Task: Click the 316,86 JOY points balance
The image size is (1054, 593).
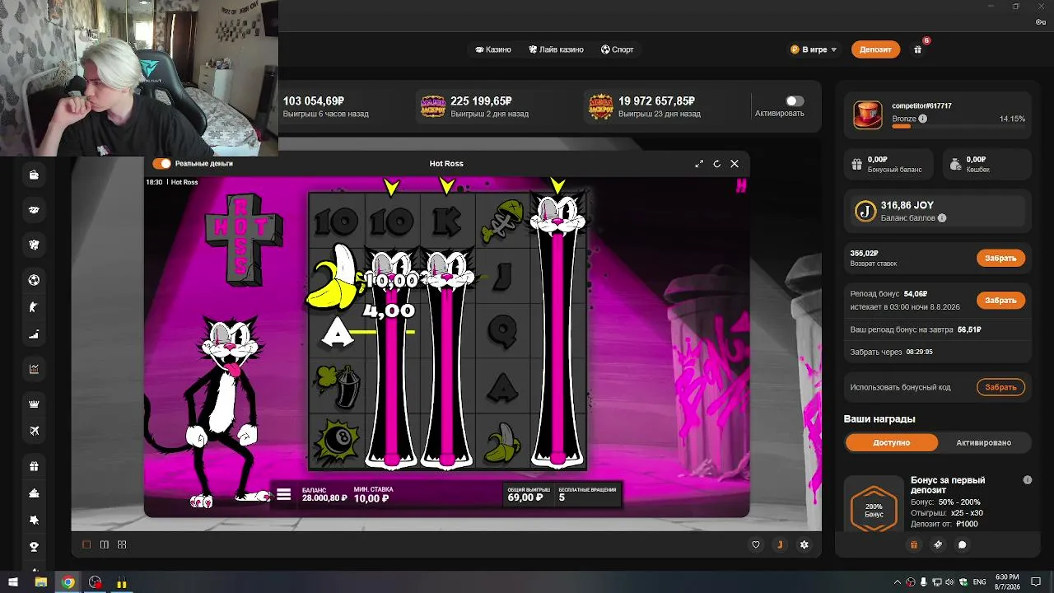Action: 907,205
